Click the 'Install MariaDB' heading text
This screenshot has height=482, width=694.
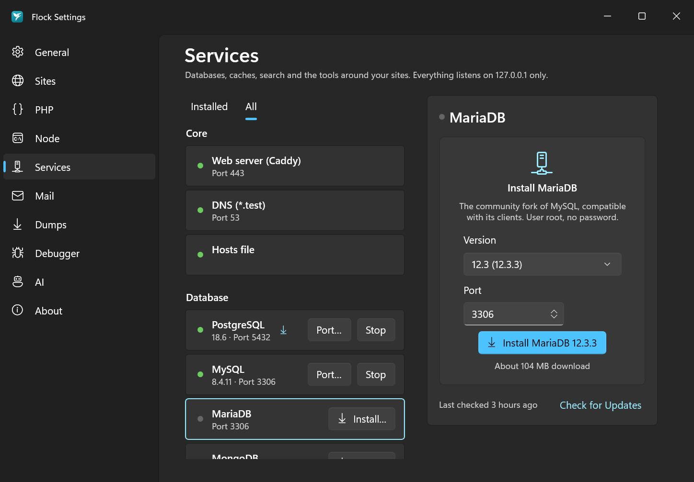tap(542, 188)
